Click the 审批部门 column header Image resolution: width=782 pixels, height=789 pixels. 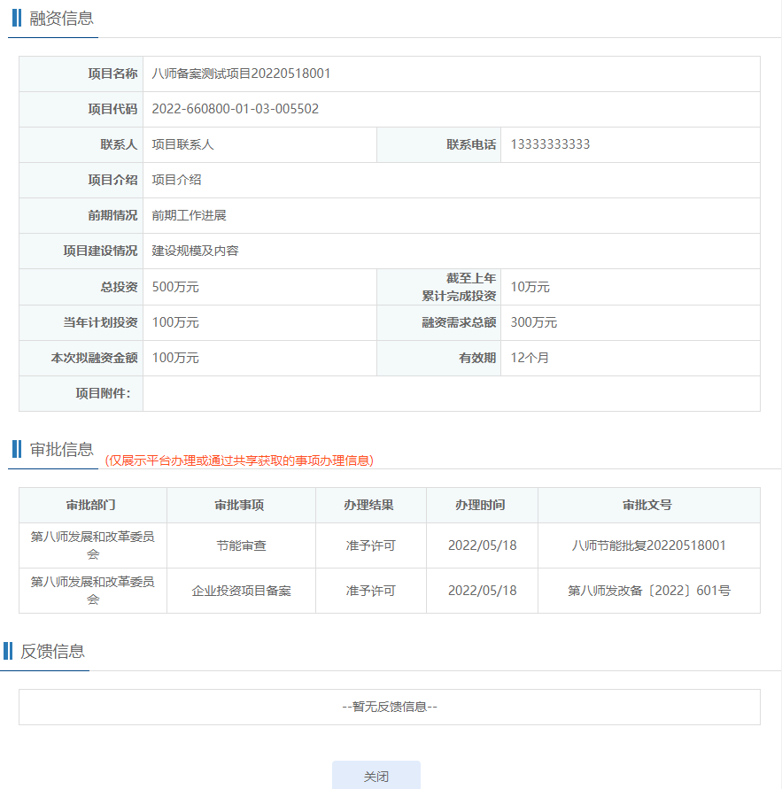91,505
